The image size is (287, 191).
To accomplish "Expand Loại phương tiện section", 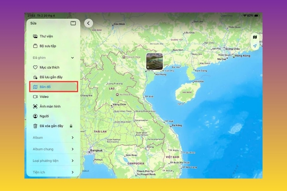I will [x=53, y=161].
